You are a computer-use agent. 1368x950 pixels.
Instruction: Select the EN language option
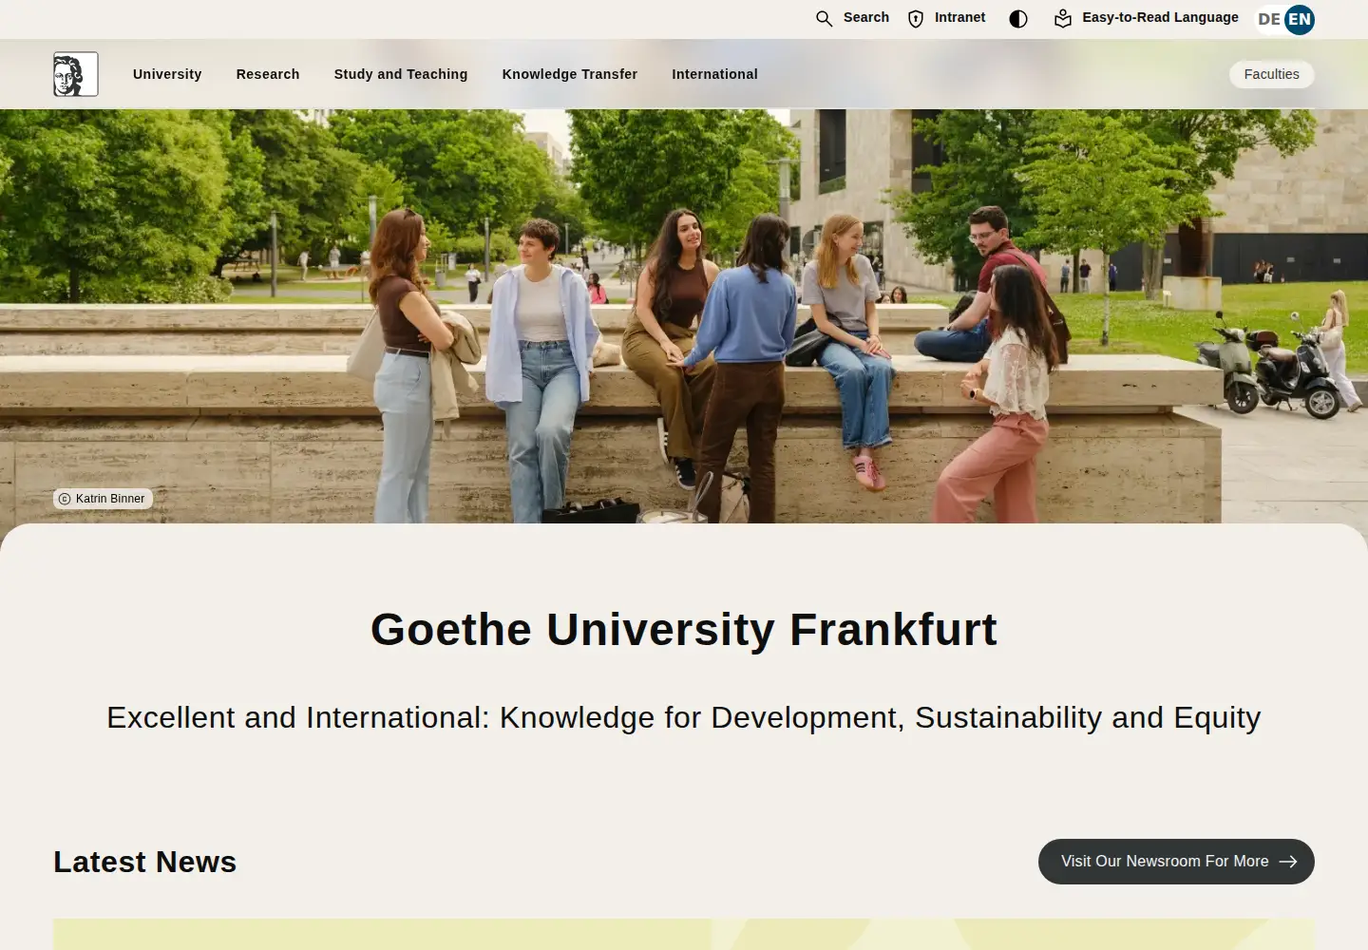[x=1300, y=19]
